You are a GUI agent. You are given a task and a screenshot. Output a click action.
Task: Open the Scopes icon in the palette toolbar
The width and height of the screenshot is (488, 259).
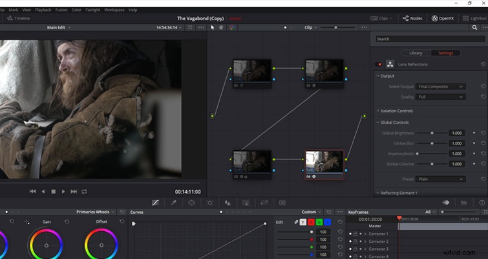coord(463,203)
